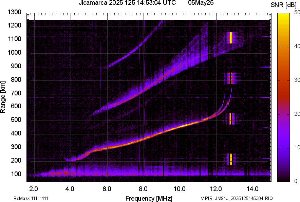Click the file name 'JM91J_2025125145304.RIQ'
Viewport: 300px width, 202px height.
244,198
